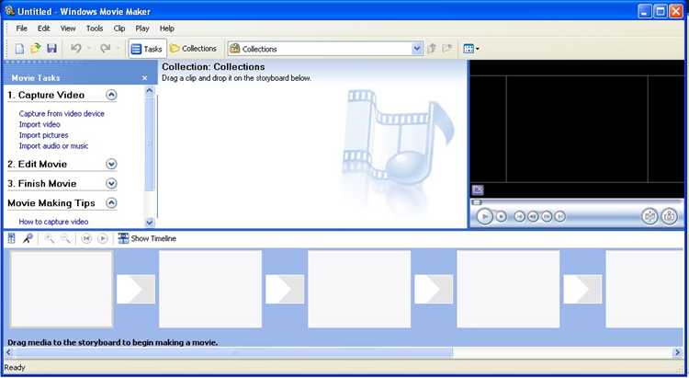This screenshot has width=689, height=378.
Task: Click the third storyboard transition cell
Action: (x=434, y=289)
